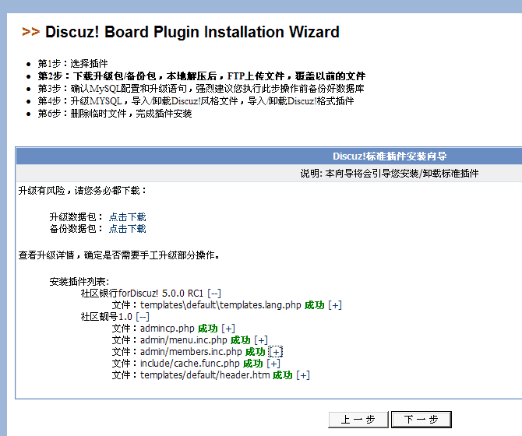Image resolution: width=522 pixels, height=436 pixels.
Task: Click the admin/menu.inc.php file name
Action: [x=183, y=340]
